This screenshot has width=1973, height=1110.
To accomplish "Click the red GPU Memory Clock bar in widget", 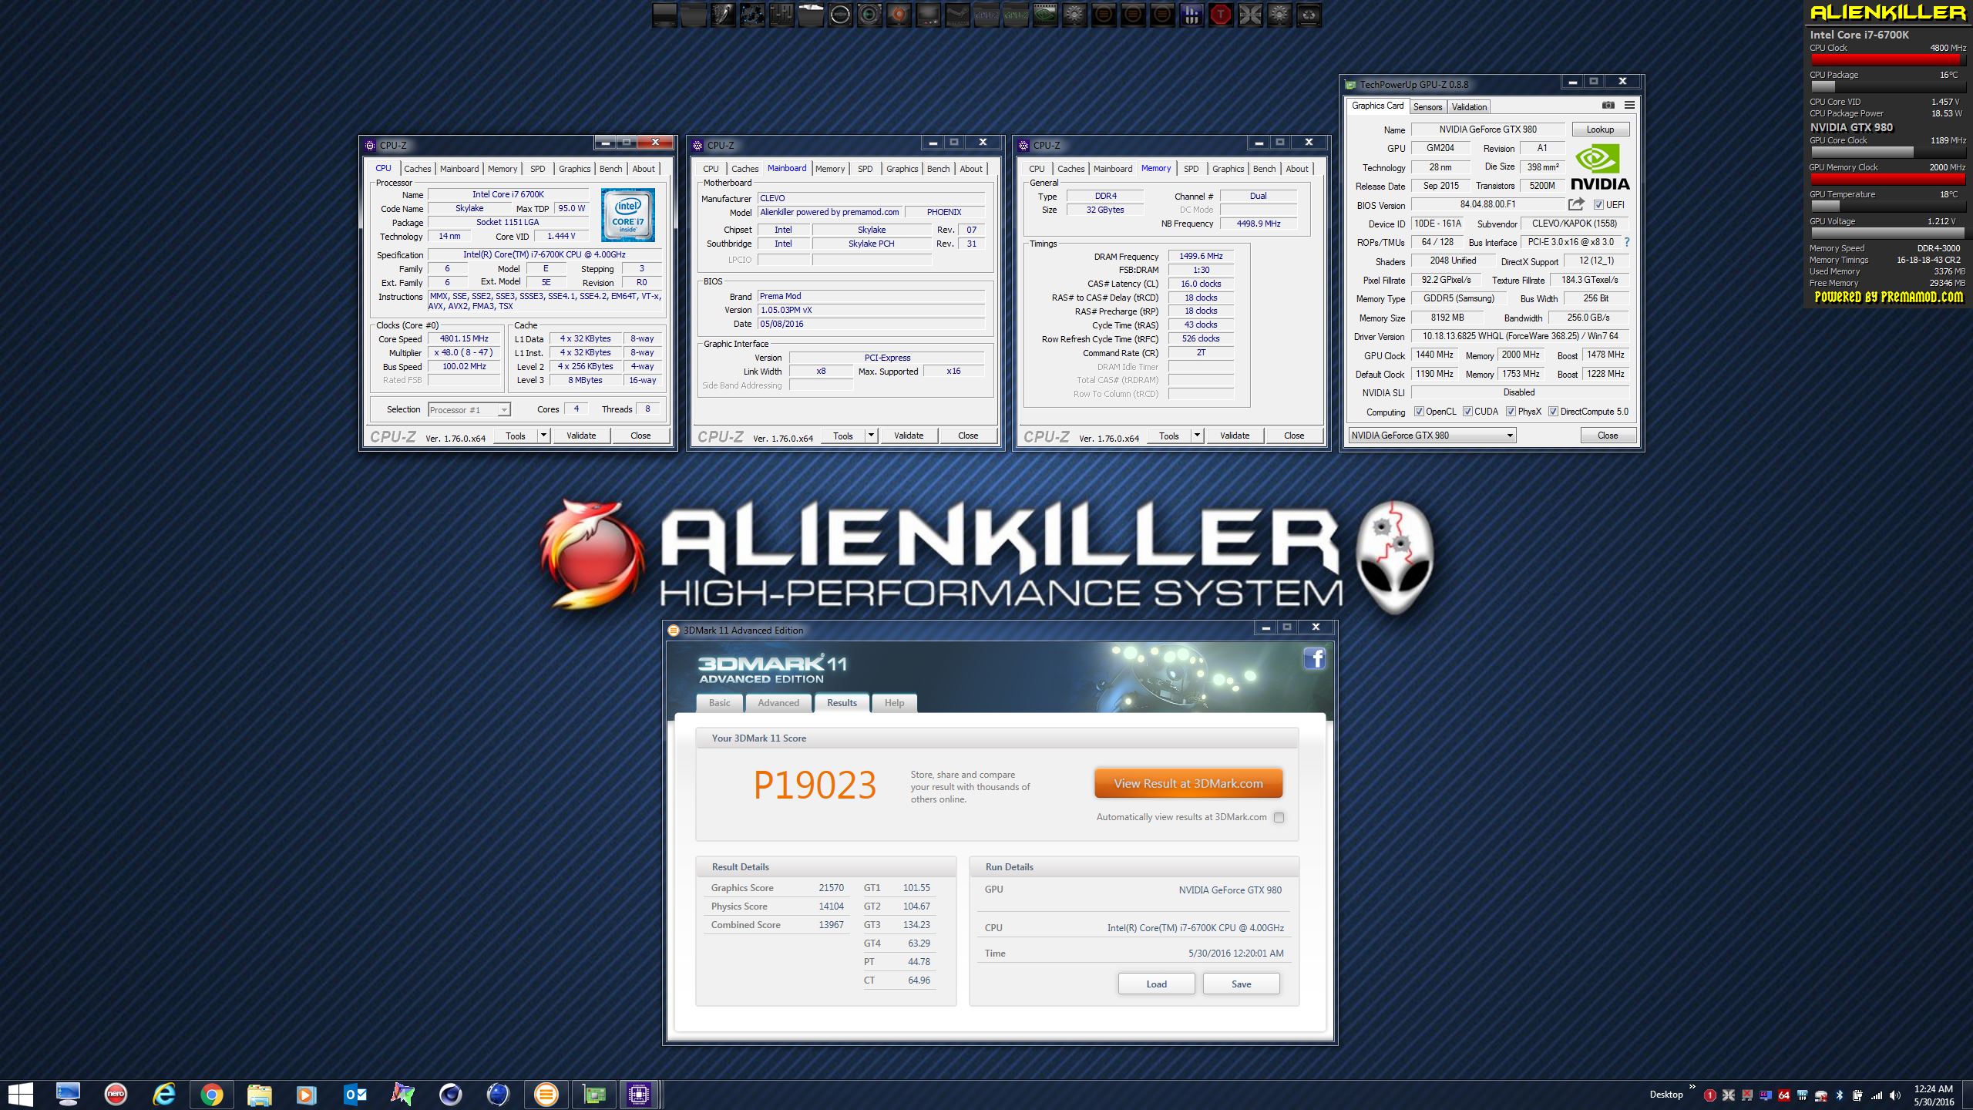I will [x=1887, y=179].
